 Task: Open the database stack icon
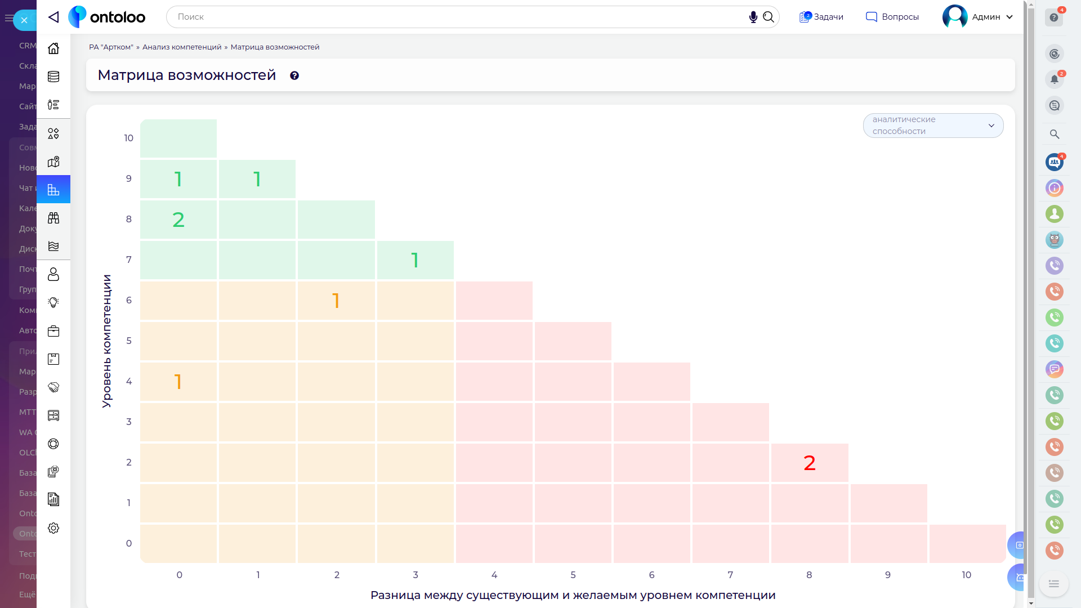click(53, 77)
